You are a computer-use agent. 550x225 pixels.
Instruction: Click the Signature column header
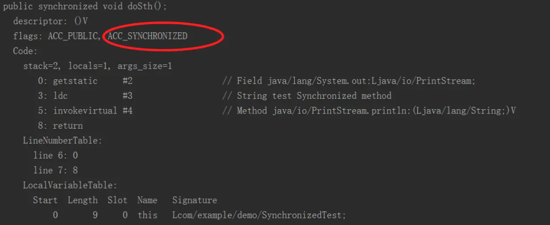point(194,200)
